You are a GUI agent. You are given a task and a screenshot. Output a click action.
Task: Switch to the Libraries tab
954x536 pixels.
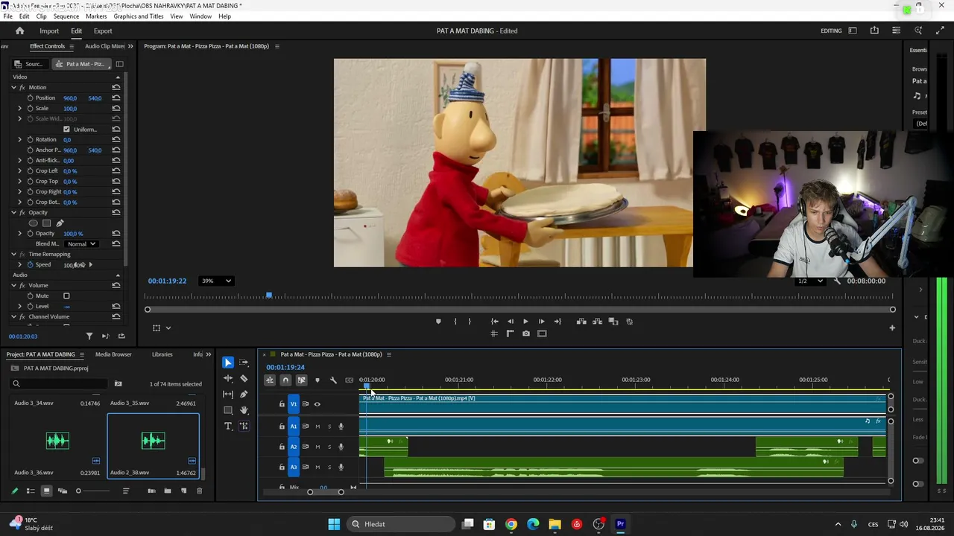(x=162, y=354)
